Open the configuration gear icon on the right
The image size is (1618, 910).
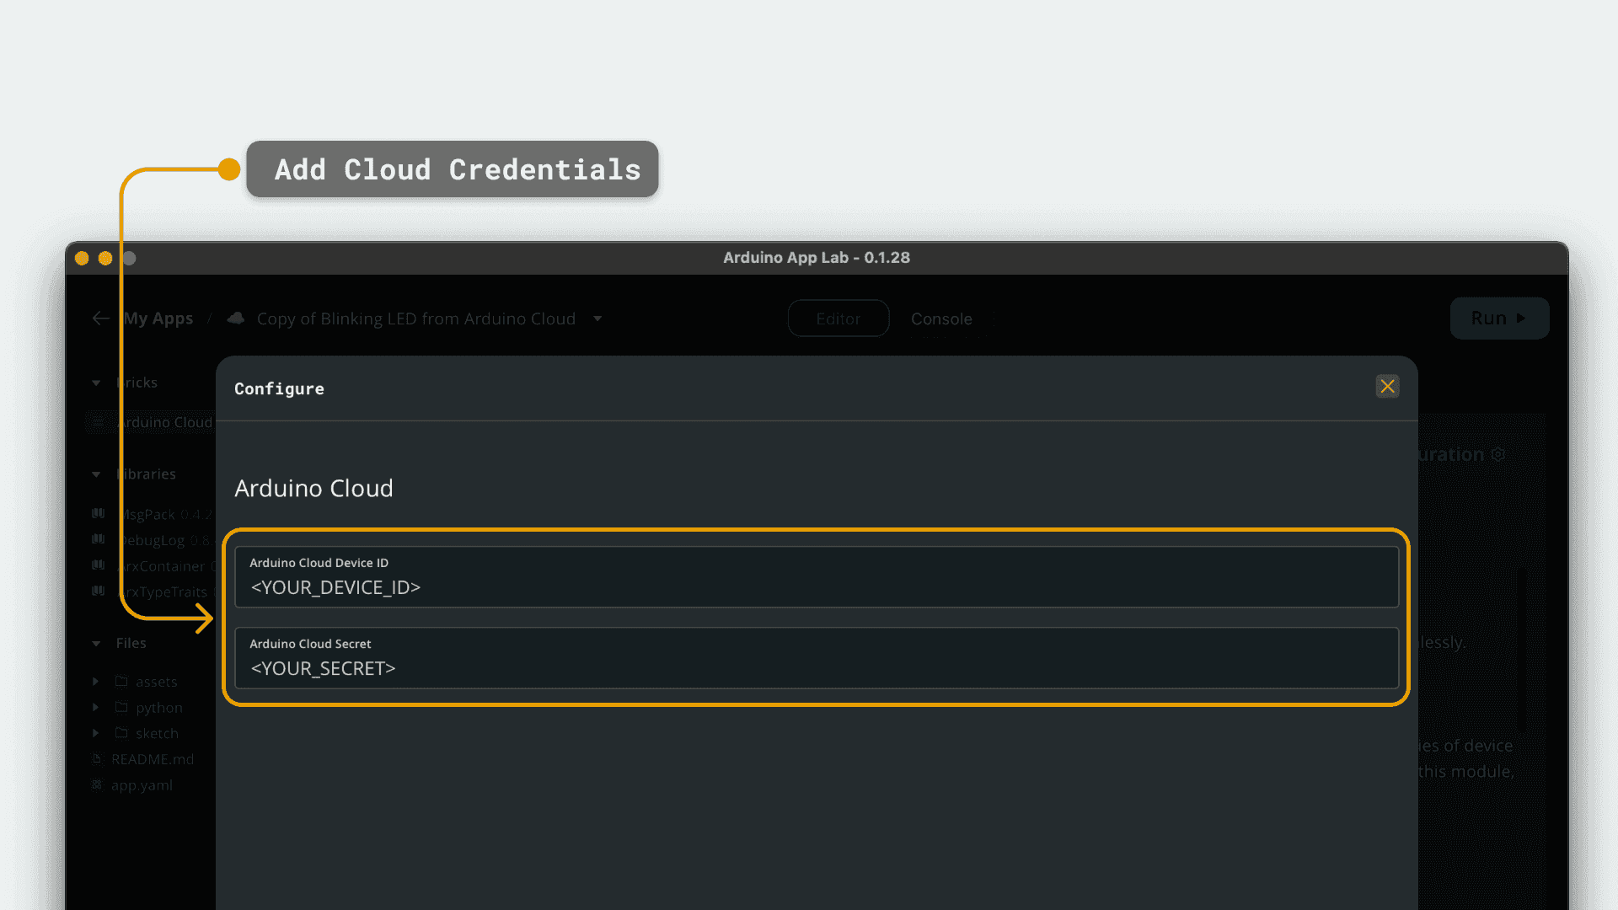coord(1498,453)
